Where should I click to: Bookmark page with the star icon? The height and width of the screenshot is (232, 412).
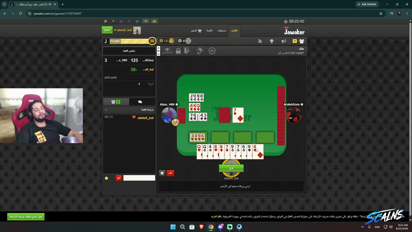(381, 14)
